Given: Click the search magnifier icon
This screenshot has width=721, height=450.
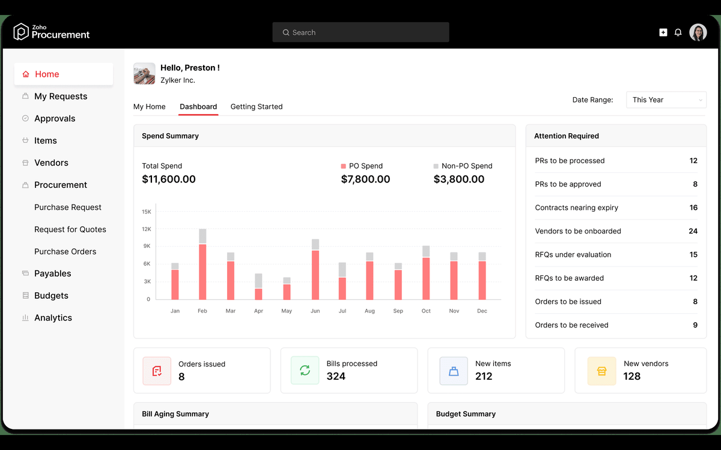Looking at the screenshot, I should [x=286, y=32].
